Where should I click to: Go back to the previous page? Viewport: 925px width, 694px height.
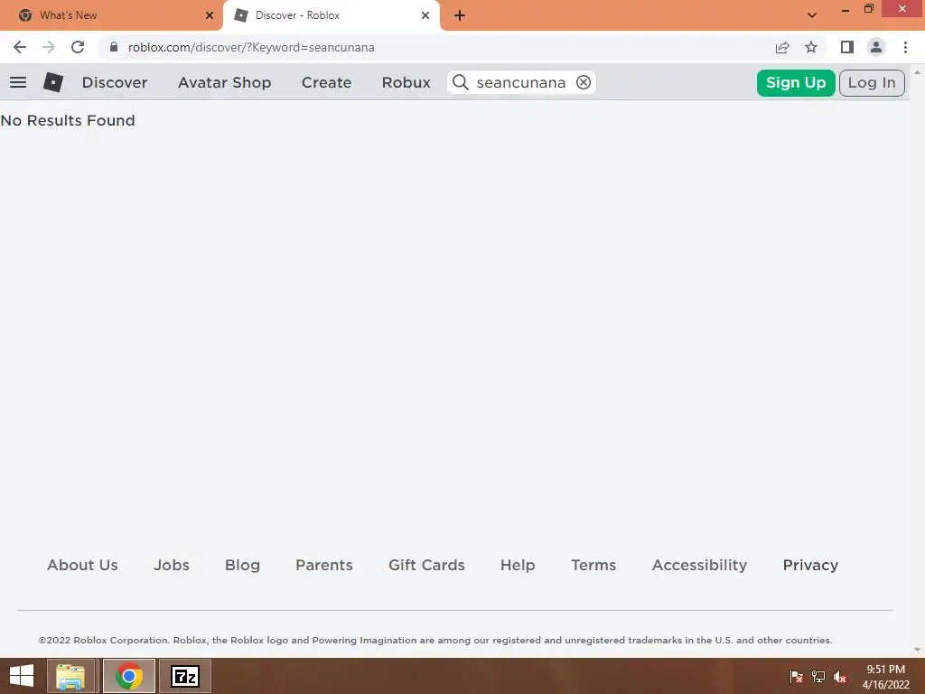(x=20, y=47)
